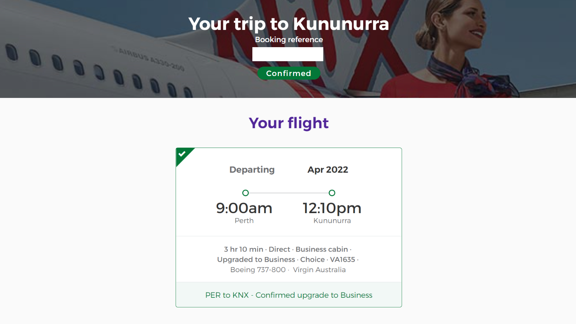The height and width of the screenshot is (324, 576).
Task: Click the Apr 2022 date text
Action: point(328,170)
